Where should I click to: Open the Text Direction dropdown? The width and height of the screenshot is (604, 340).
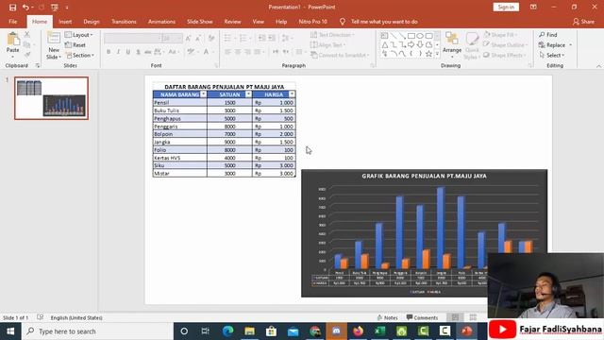point(332,35)
